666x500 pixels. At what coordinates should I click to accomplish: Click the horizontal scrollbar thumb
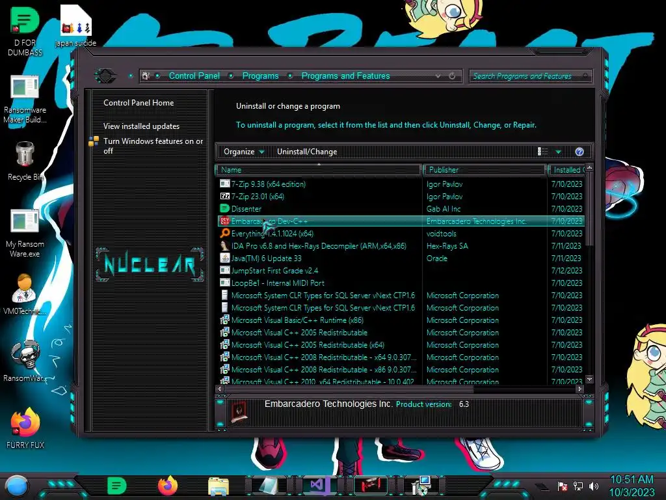pyautogui.click(x=349, y=389)
